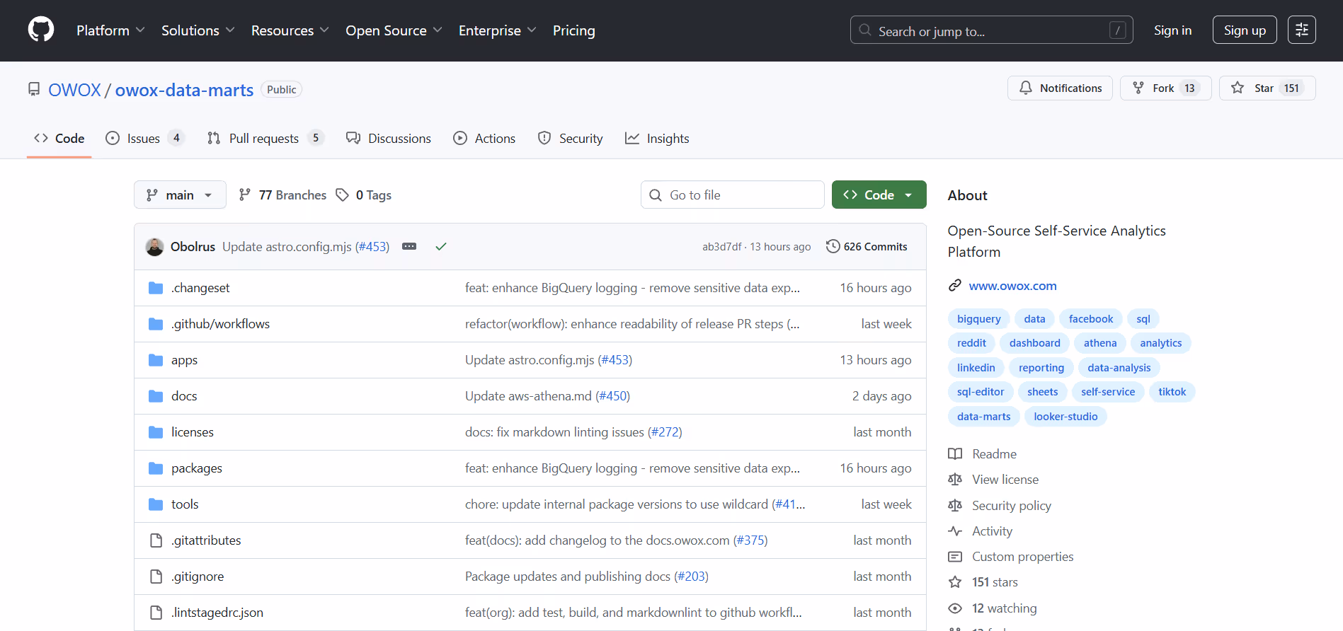Click the .gitattributes file icon

(156, 540)
